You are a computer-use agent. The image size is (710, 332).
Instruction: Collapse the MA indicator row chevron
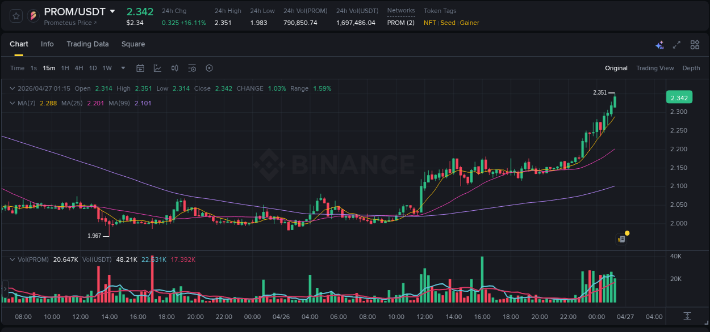pos(12,103)
